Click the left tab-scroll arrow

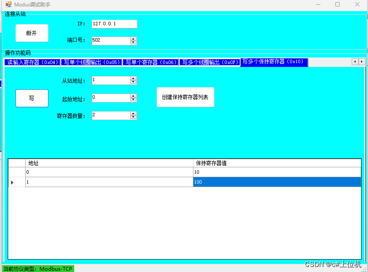pyautogui.click(x=355, y=62)
